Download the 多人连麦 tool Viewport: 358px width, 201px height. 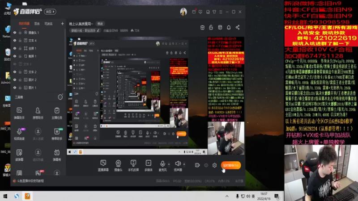[38, 134]
